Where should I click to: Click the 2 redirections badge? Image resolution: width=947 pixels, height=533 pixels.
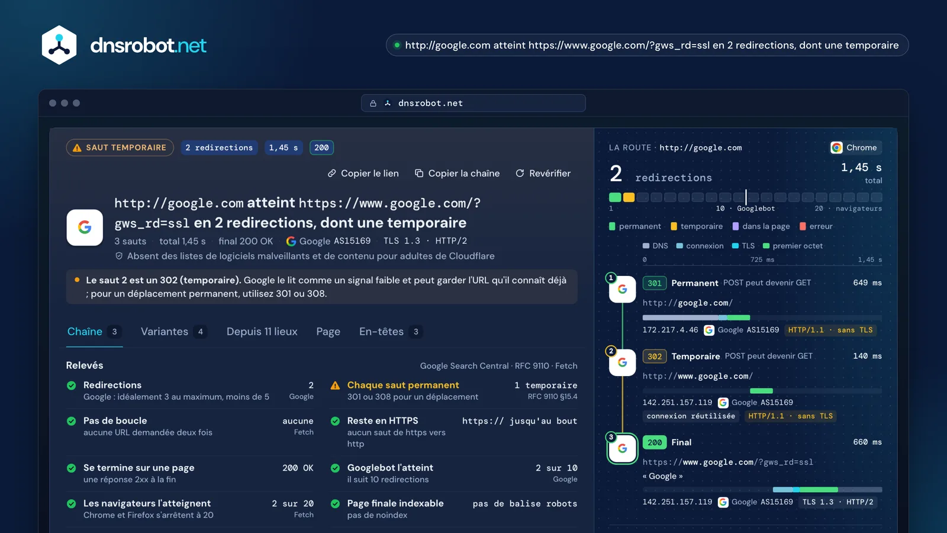pos(219,147)
